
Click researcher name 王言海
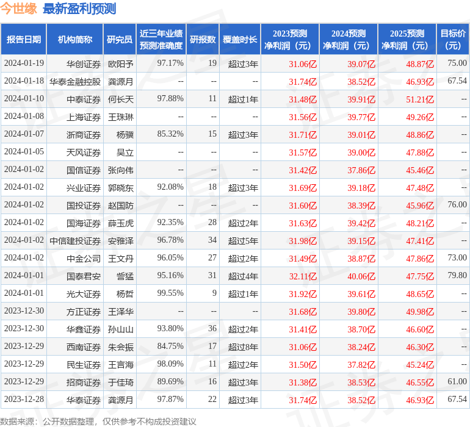pos(120,365)
